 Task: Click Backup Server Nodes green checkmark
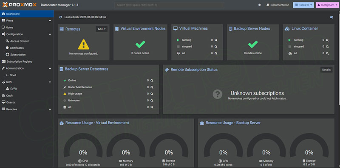pyautogui.click(x=253, y=45)
